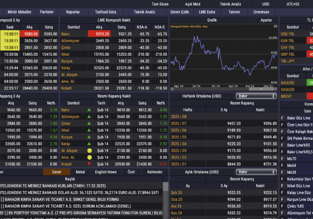Screen dimensions: 313x219
Task: Open the Bakır dropdown in Haftalık Ortalama
Action: 256,96
